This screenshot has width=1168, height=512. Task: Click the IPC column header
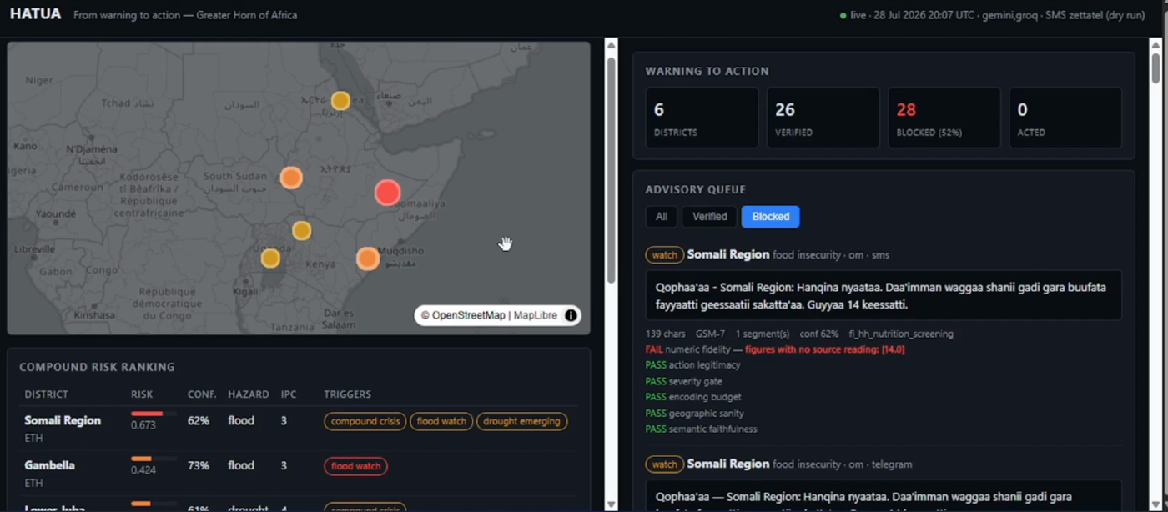click(x=289, y=394)
